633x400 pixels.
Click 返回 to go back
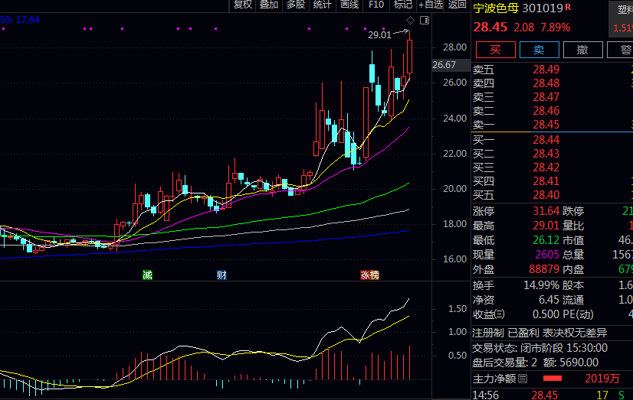pos(457,5)
